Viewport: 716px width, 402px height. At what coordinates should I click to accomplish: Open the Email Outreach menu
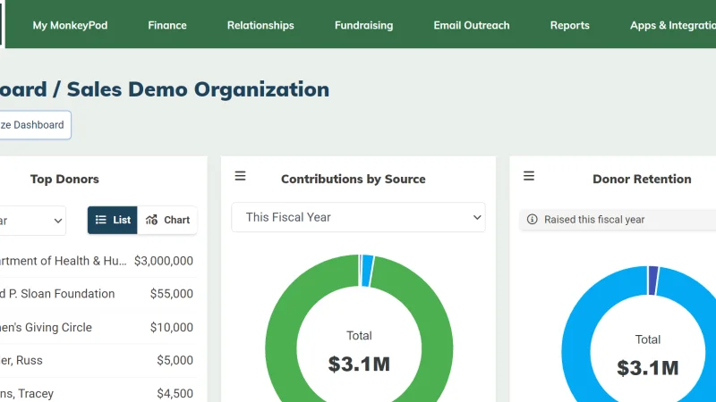pyautogui.click(x=472, y=25)
